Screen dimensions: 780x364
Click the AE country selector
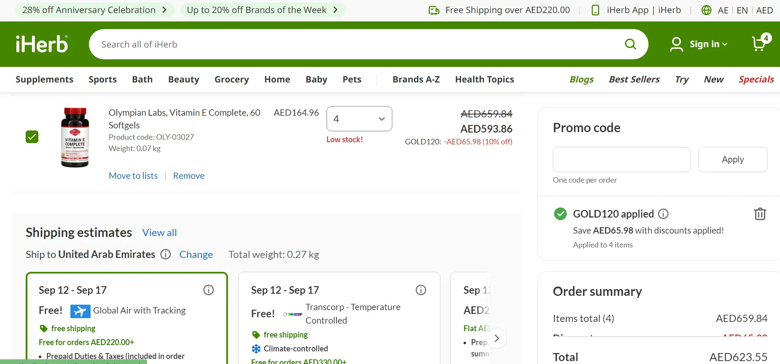tap(723, 10)
